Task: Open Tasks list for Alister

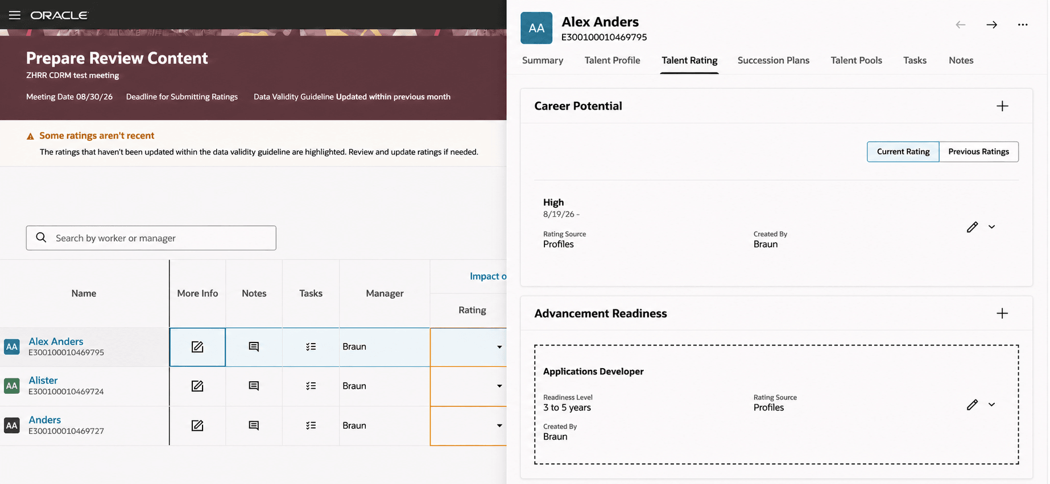Action: (x=311, y=386)
